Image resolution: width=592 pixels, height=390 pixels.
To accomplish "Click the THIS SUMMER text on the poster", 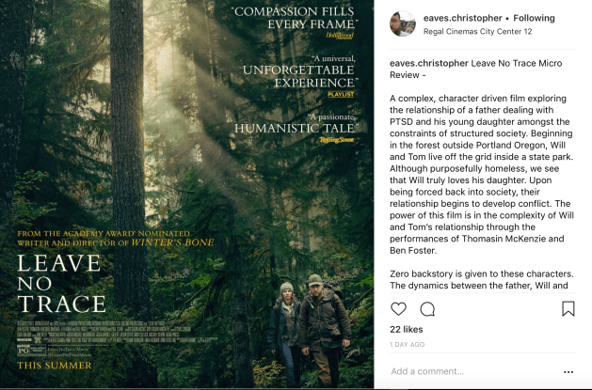I will point(55,365).
